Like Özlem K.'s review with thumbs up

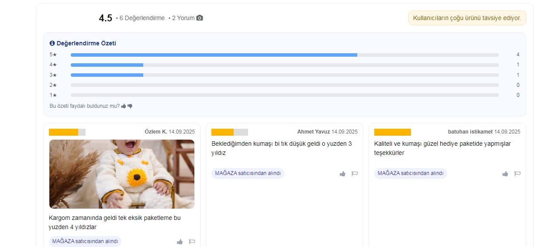tap(179, 242)
